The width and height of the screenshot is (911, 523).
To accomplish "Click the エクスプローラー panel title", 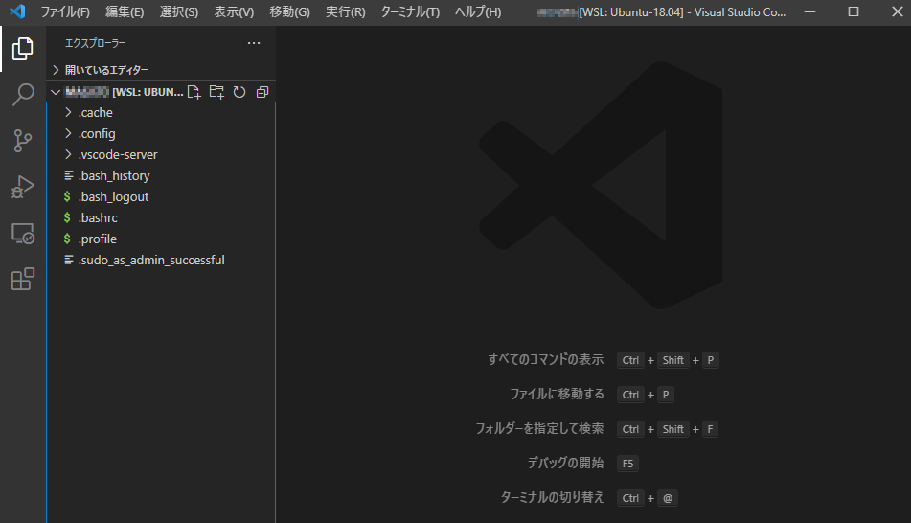I will coord(95,43).
